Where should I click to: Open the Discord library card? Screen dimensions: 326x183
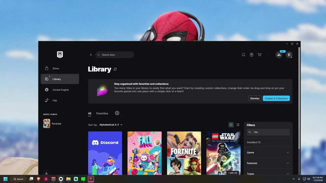[105, 153]
